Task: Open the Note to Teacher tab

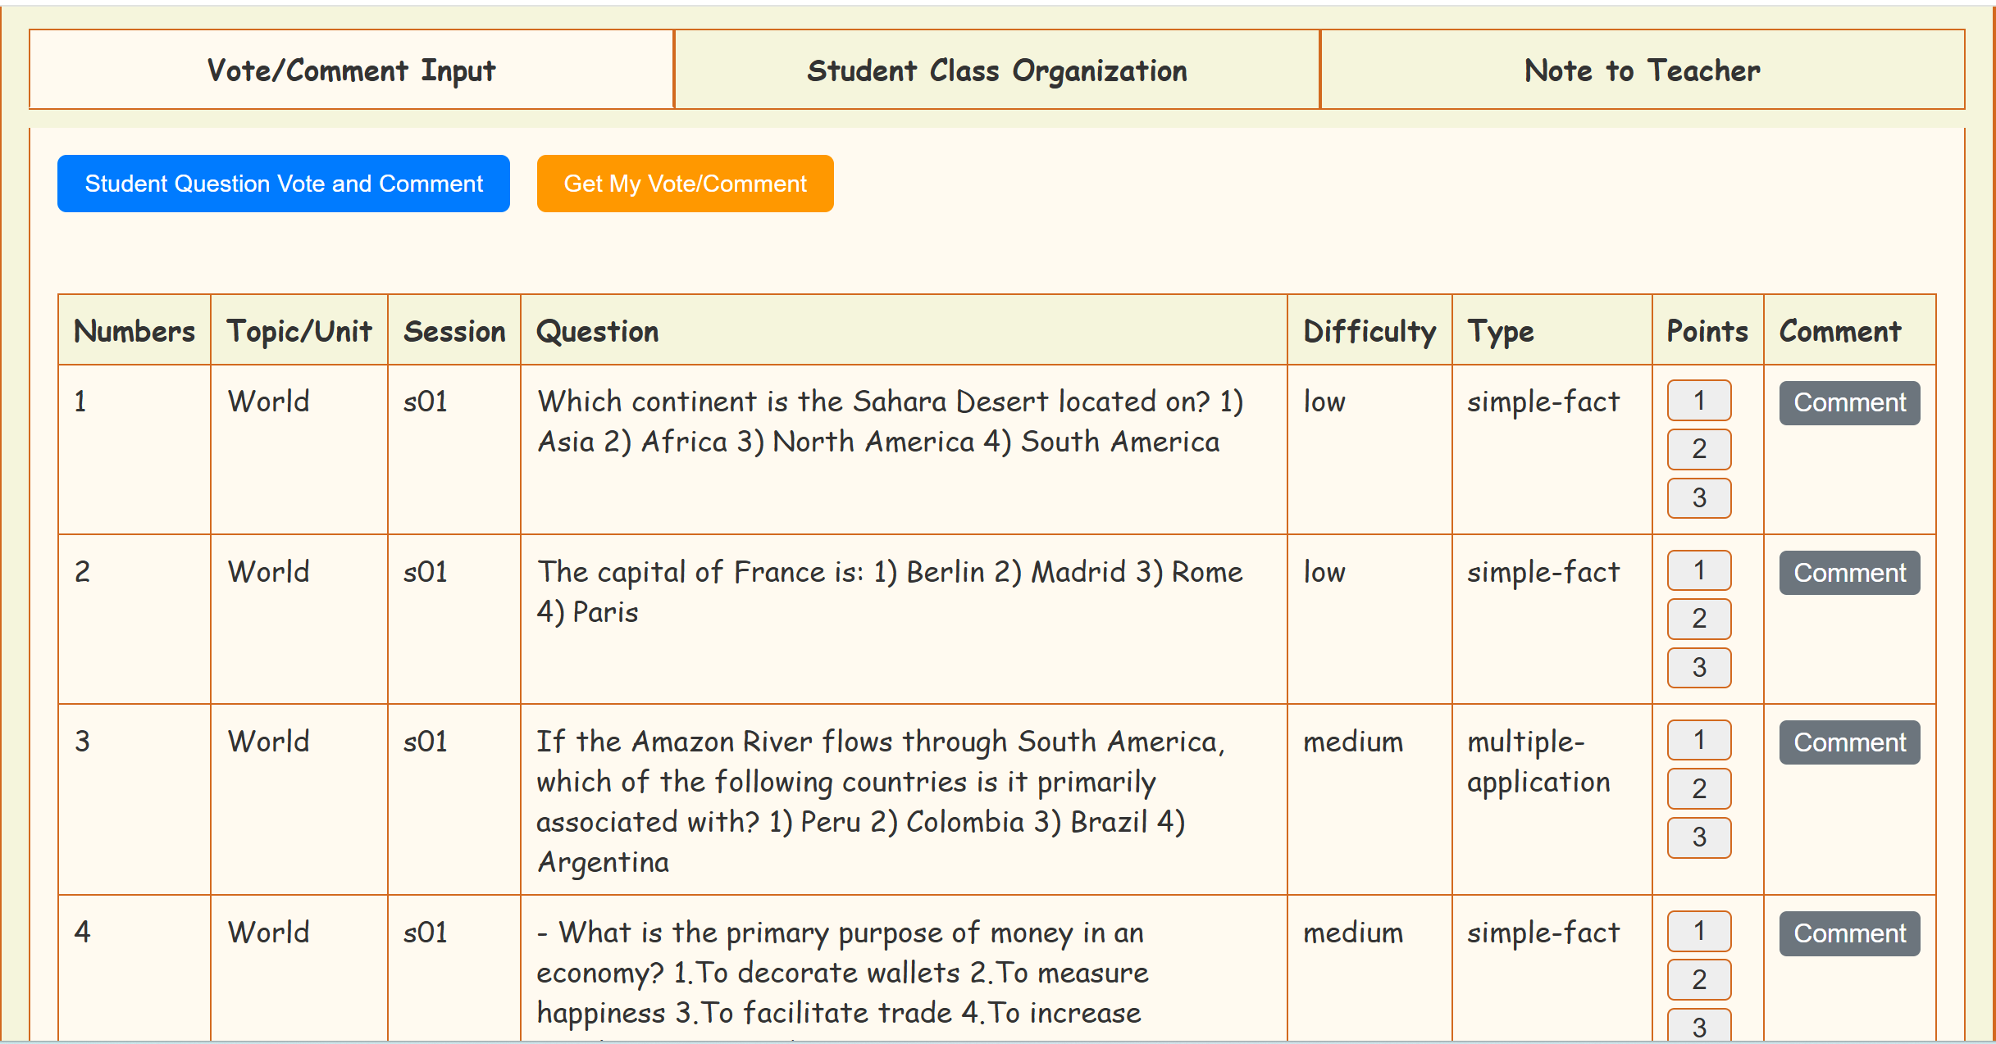Action: (1642, 70)
